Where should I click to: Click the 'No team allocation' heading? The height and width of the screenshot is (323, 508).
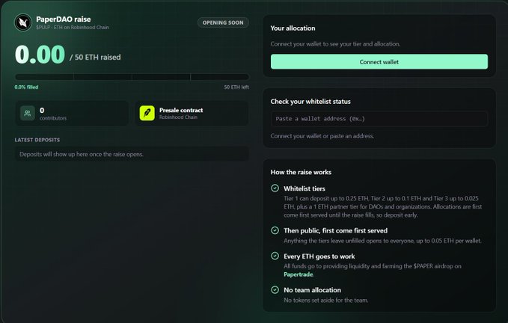[312, 290]
